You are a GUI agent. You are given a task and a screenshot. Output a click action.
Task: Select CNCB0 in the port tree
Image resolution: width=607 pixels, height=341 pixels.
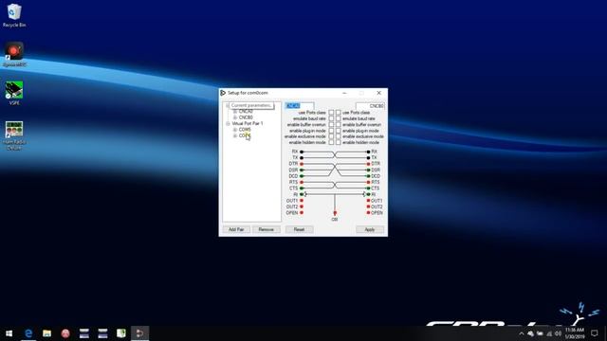[246, 117]
